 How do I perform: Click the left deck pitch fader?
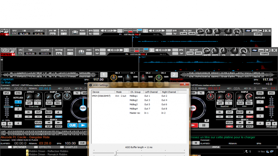click(7, 107)
